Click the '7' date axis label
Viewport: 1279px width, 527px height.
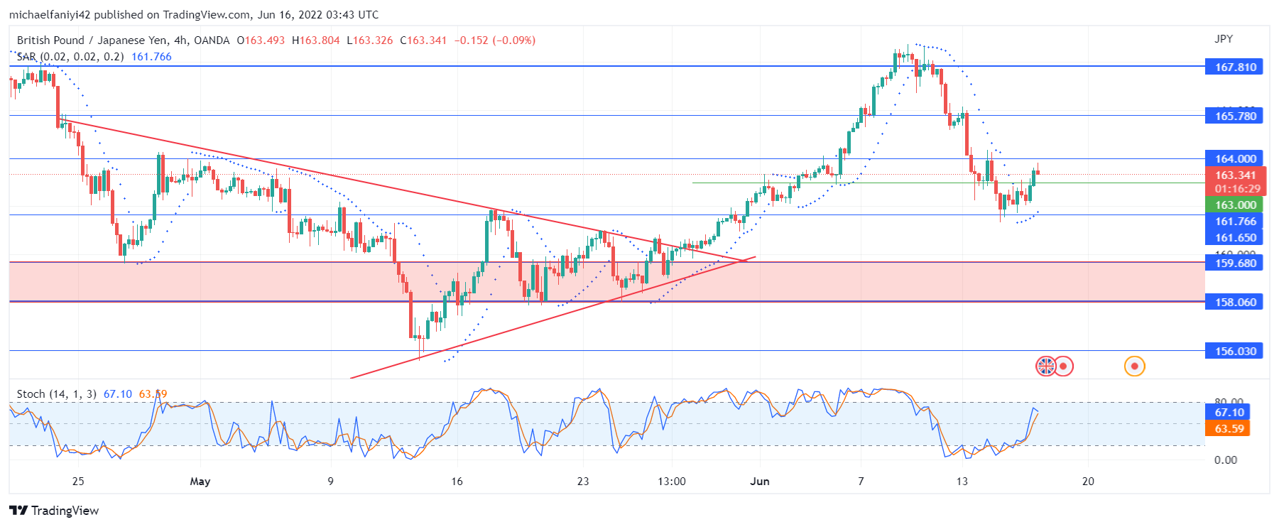861,482
